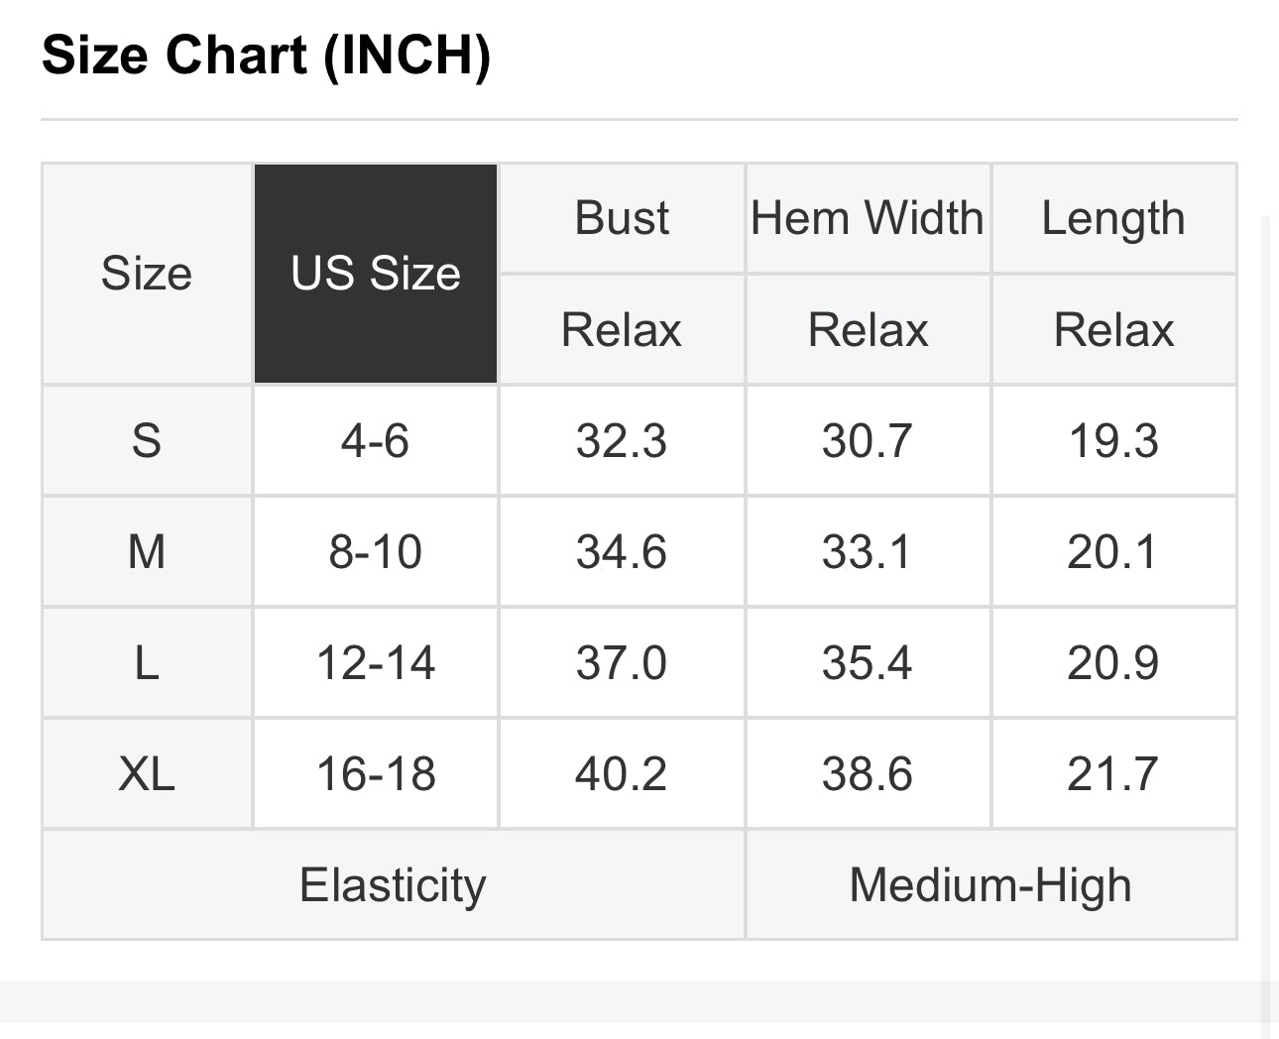The image size is (1279, 1039).
Task: Pick the XL size row label
Action: (x=147, y=773)
